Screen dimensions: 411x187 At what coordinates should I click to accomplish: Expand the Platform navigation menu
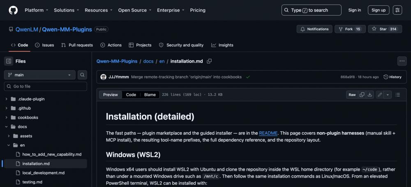37,10
